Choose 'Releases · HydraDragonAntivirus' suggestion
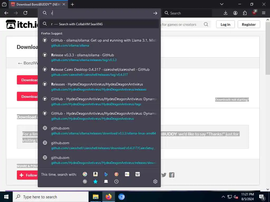This screenshot has width=270, height=202. point(99,87)
